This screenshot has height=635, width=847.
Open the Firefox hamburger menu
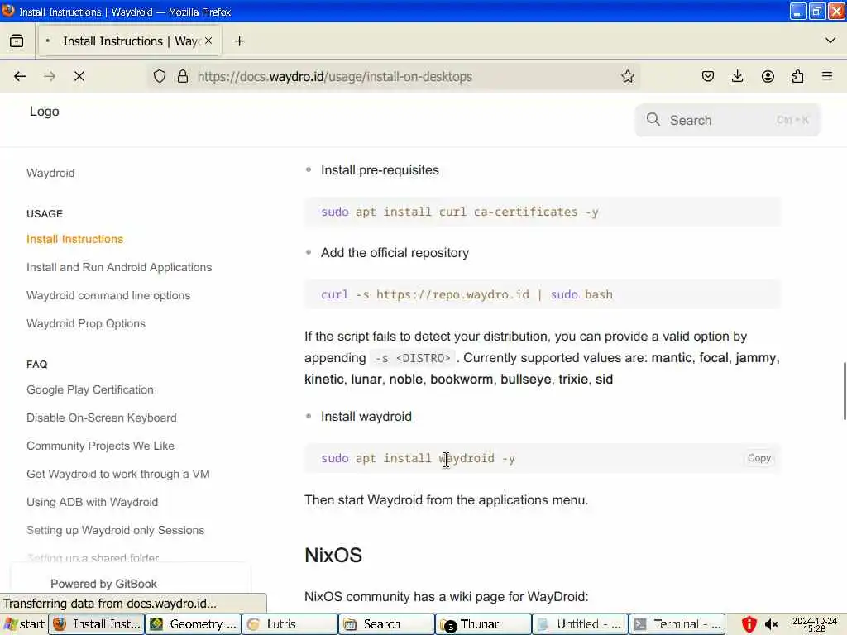[827, 76]
